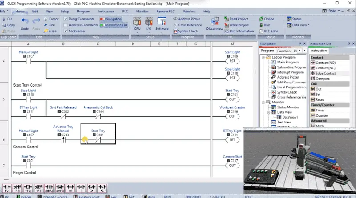Collapse the Ladder Program tree node

coord(263,58)
